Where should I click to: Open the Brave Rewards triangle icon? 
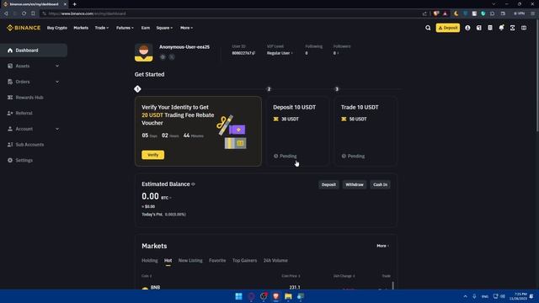tap(445, 13)
